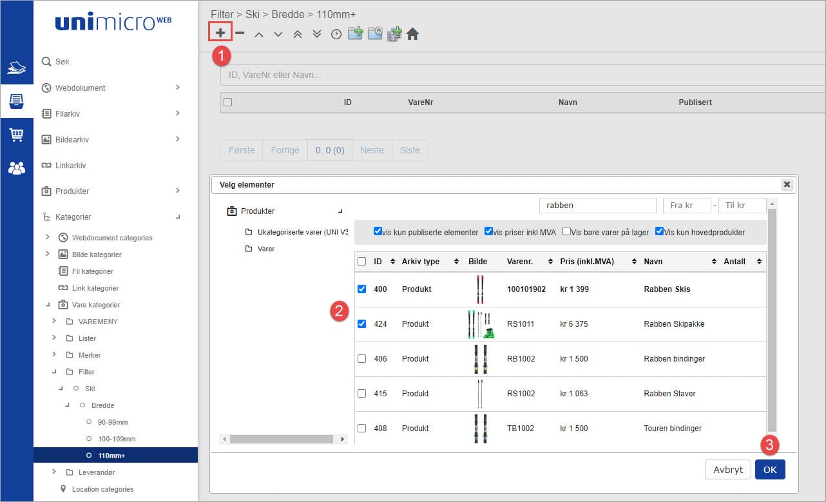Move element to bottom with double down arrow
Image resolution: width=826 pixels, height=502 pixels.
pos(316,34)
